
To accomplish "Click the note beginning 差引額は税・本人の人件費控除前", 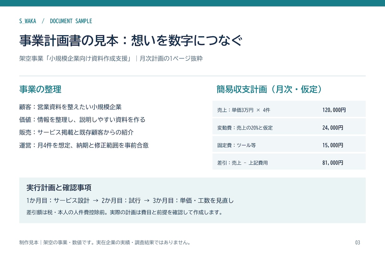I will (x=125, y=212).
